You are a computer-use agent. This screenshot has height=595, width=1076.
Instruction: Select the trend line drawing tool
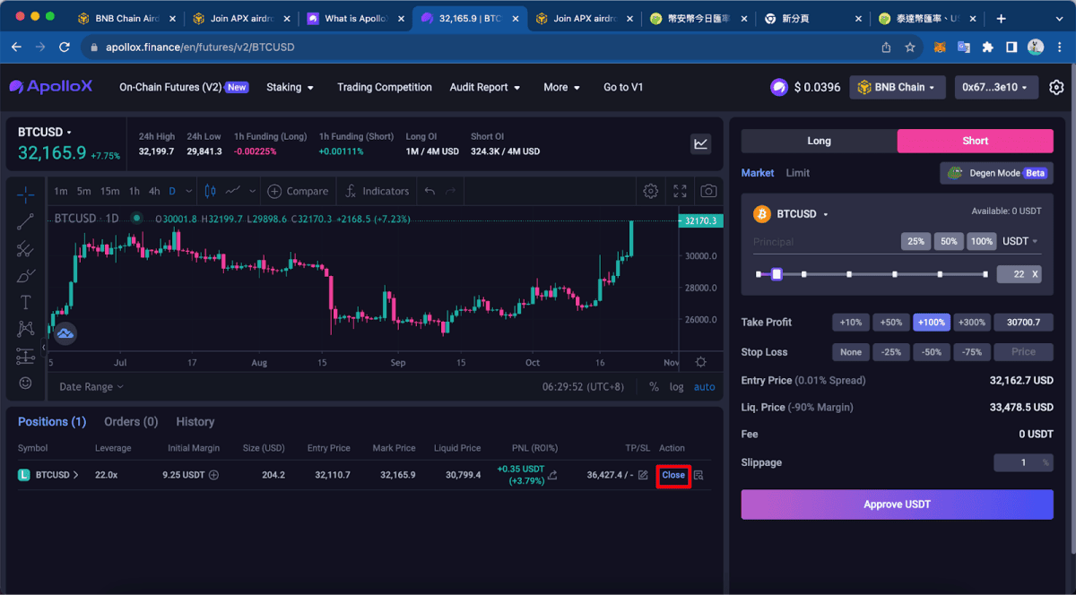pos(25,221)
